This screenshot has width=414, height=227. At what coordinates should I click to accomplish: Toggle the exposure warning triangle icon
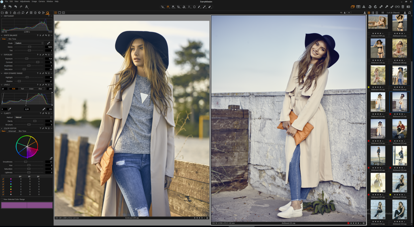pos(364,7)
